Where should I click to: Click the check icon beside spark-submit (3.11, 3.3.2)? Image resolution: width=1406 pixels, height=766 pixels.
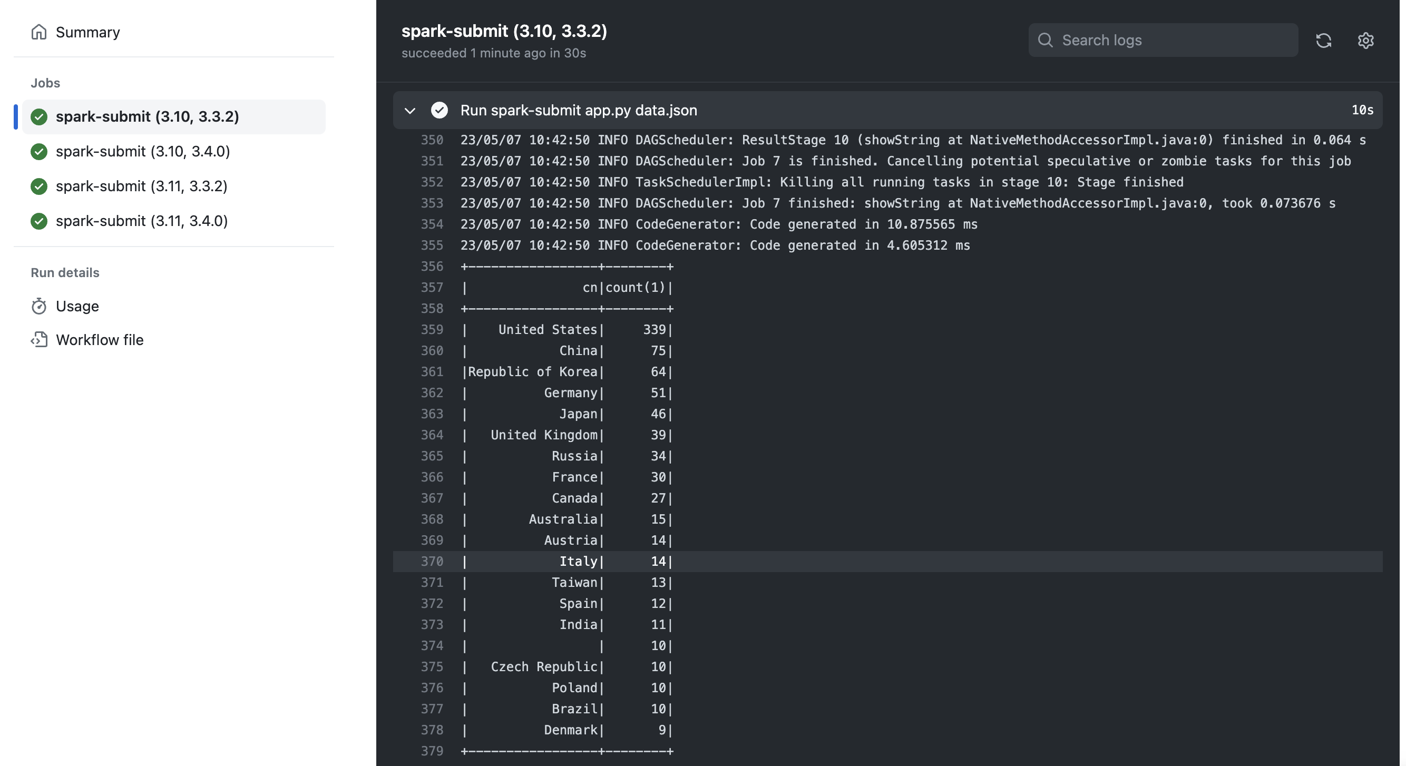pos(39,186)
